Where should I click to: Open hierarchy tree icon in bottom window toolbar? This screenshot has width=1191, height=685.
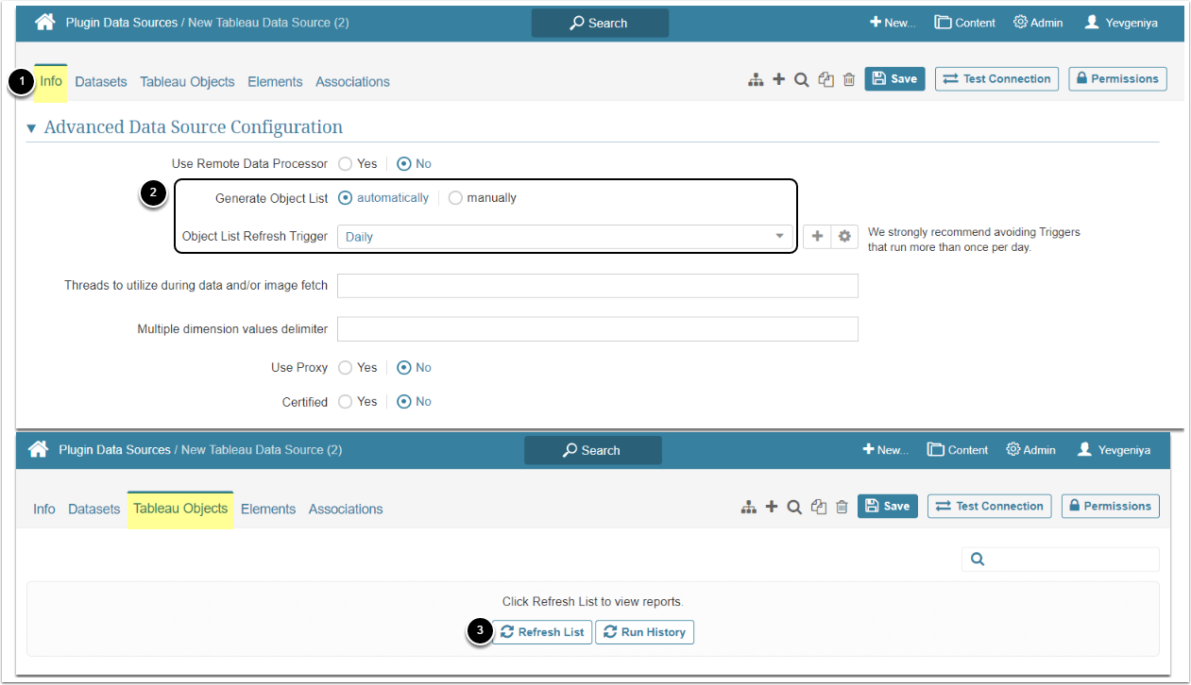pyautogui.click(x=749, y=508)
